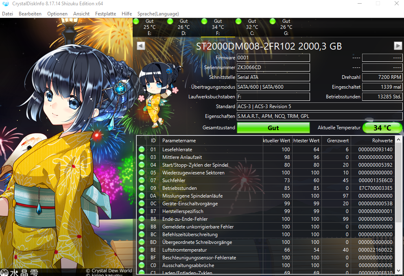Select the Übergeordnete Schreibvorgänge row
The width and height of the screenshot is (404, 276).
coord(266,242)
